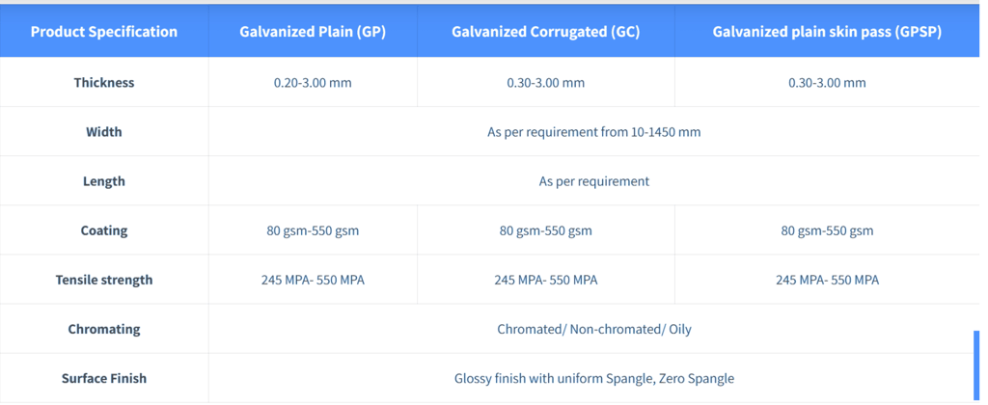Click the blue vertical scrollbar thumb

click(x=975, y=363)
